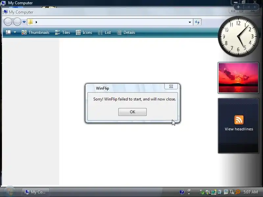Refresh the My Computer view

[x=197, y=22]
